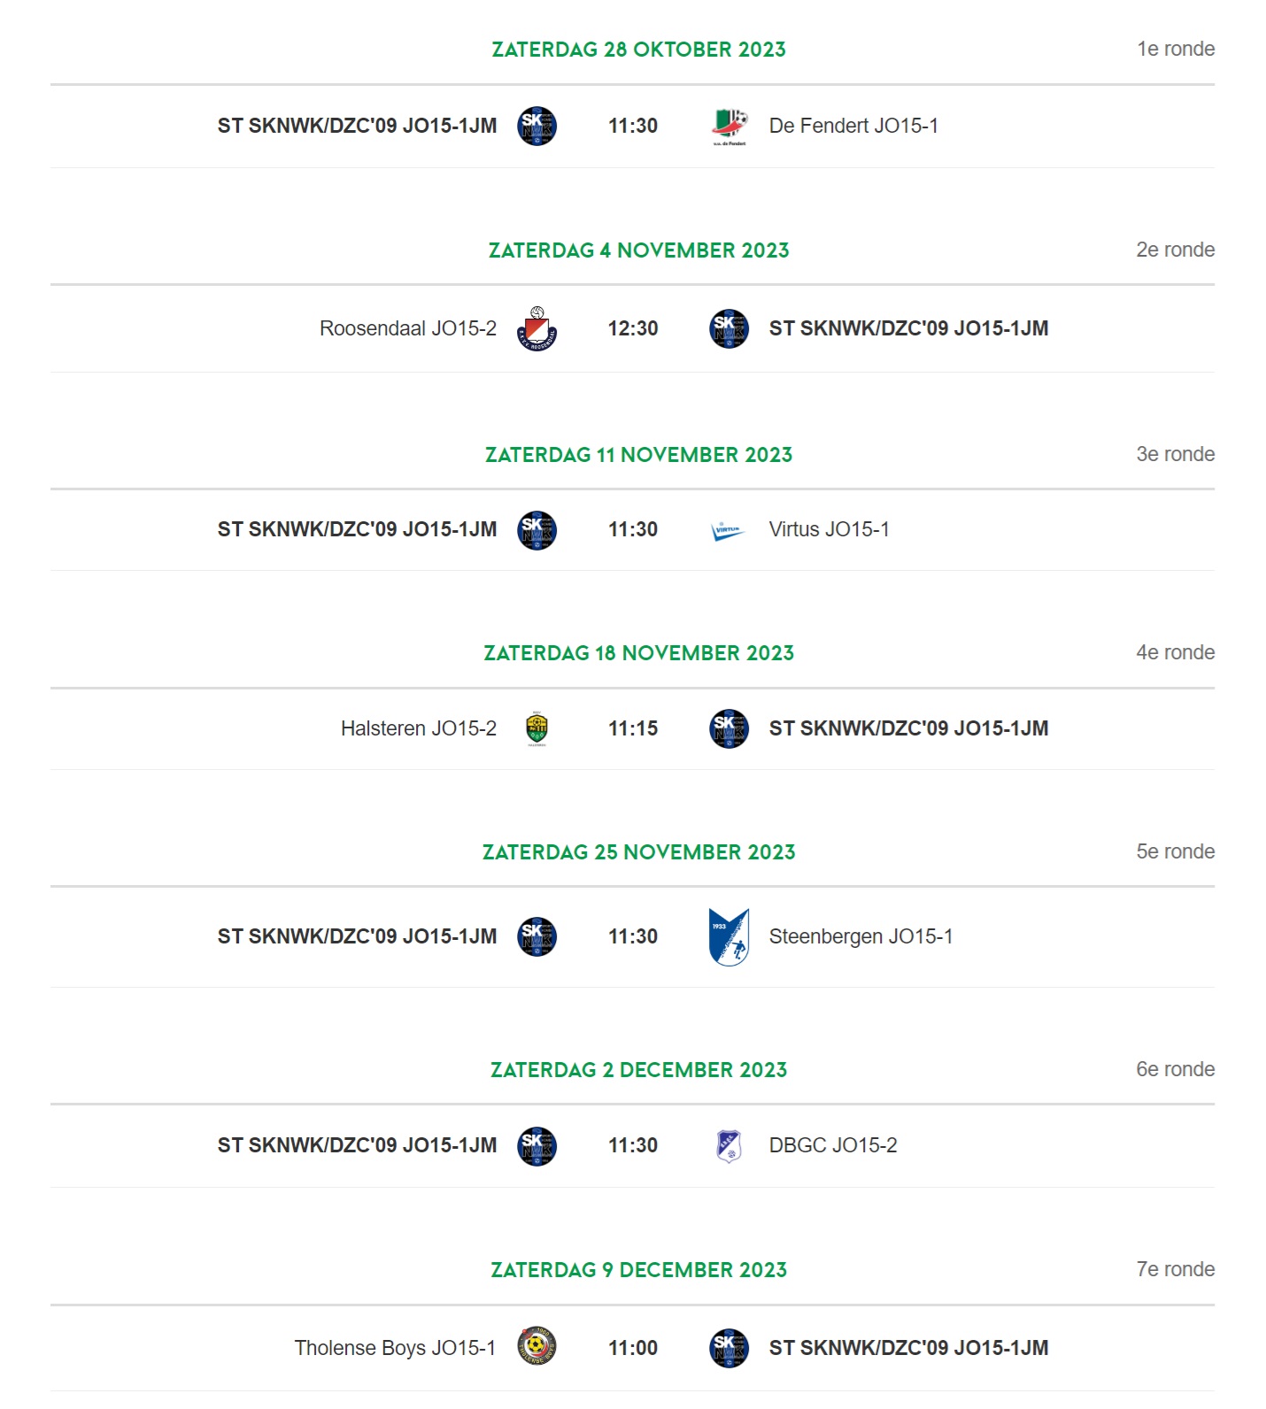Open Roosendaal JO15-2 team link
Image resolution: width=1266 pixels, height=1409 pixels.
408,328
